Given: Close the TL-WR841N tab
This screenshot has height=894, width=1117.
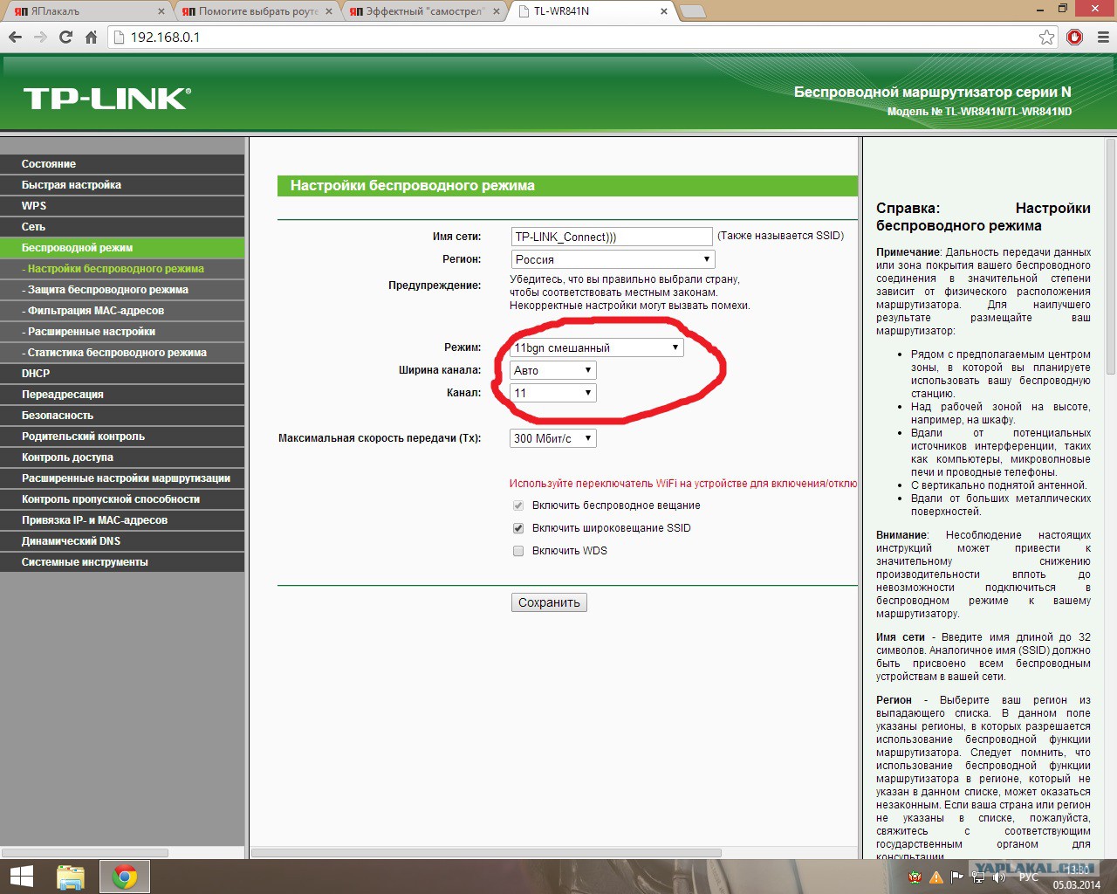Looking at the screenshot, I should [664, 11].
